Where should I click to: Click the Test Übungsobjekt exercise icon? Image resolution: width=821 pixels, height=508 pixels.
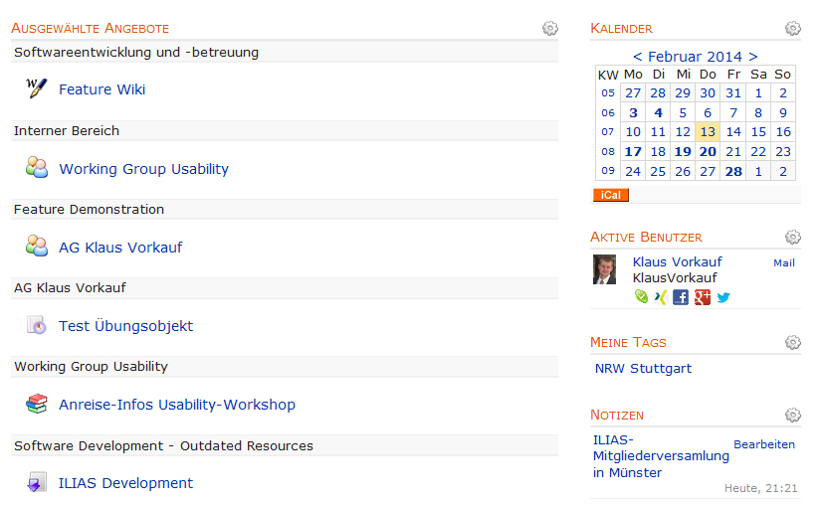coord(37,325)
